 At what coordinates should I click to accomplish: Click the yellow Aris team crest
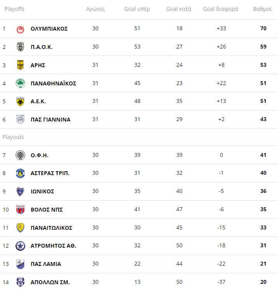20,65
